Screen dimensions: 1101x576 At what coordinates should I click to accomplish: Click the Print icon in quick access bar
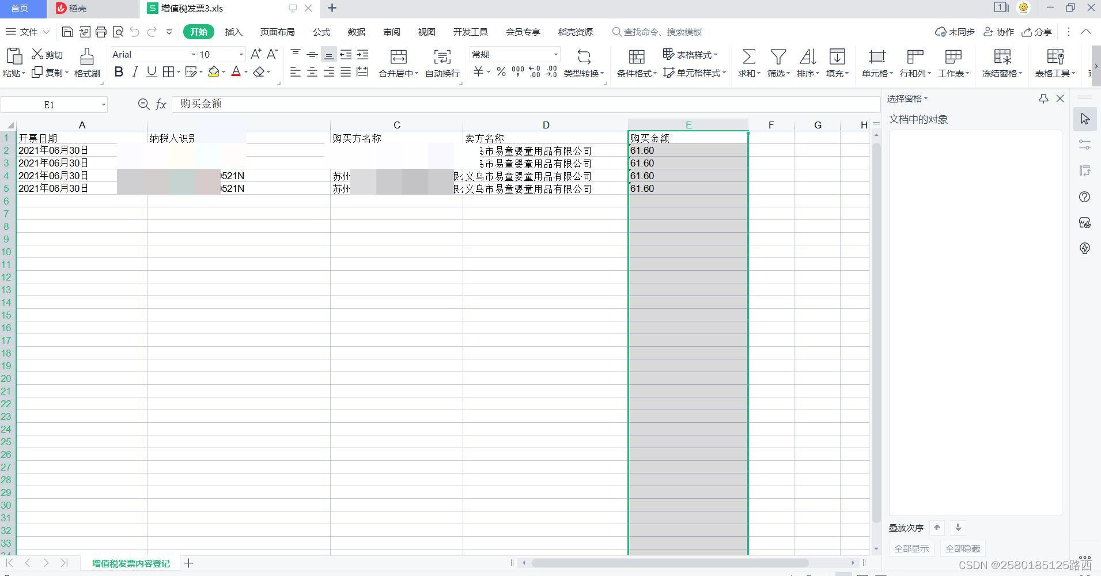pos(101,32)
